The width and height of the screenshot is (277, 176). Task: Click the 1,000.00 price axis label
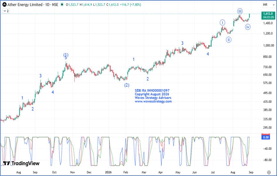[x=268, y=45]
